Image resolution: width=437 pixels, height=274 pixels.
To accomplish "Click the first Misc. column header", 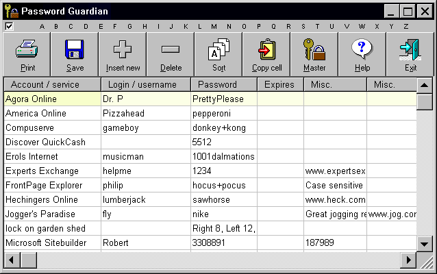I will (x=335, y=84).
